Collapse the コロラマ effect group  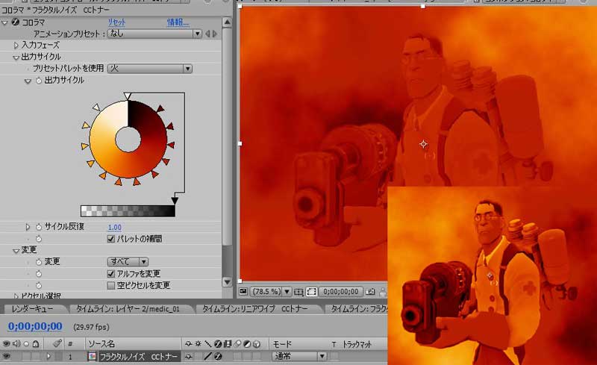tap(4, 22)
